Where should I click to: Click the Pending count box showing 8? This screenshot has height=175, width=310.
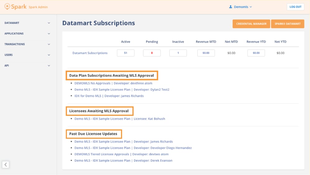[x=152, y=53]
